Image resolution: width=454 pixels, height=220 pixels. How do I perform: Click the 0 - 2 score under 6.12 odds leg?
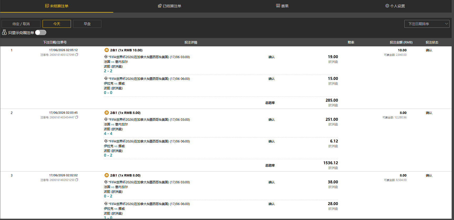point(108,155)
